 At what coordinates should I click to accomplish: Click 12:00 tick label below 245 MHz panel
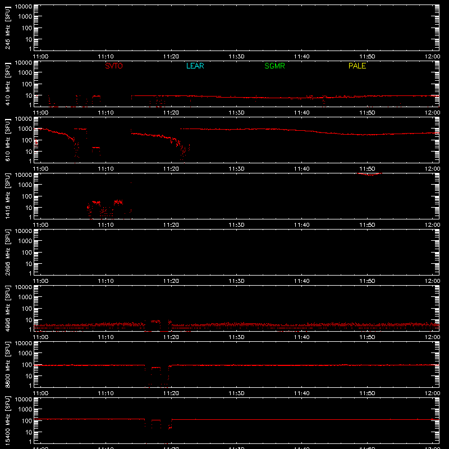432,57
